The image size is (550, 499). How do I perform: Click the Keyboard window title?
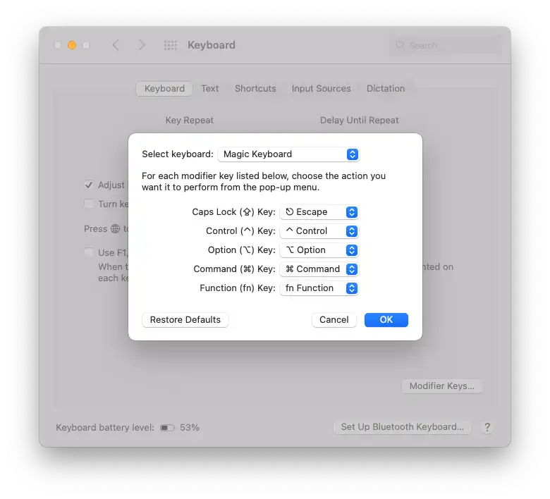[212, 45]
